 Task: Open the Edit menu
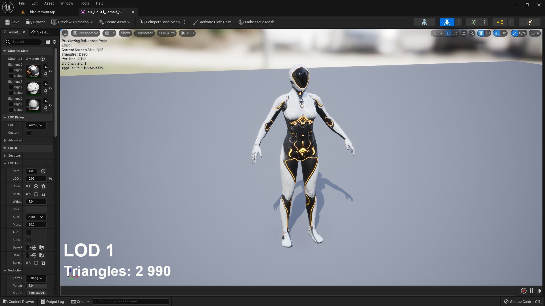coord(34,3)
